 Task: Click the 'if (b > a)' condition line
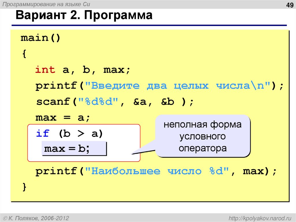pos(69,133)
